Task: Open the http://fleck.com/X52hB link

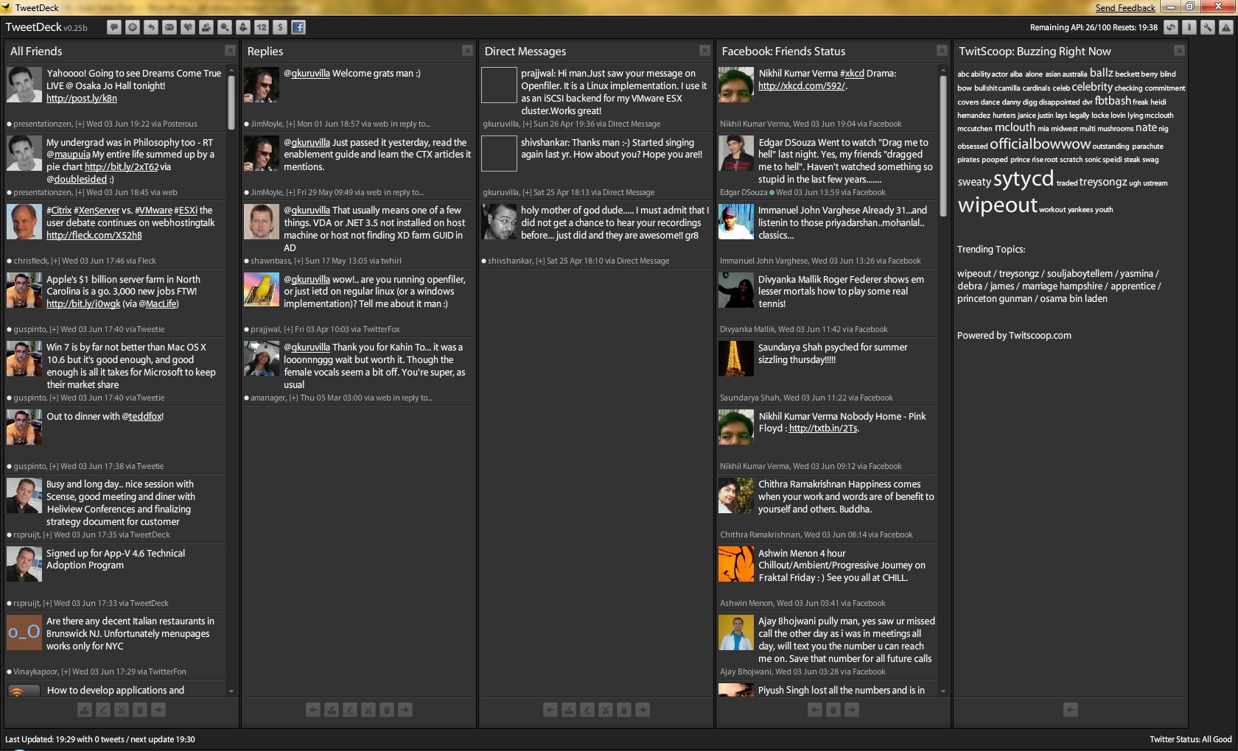Action: (94, 236)
